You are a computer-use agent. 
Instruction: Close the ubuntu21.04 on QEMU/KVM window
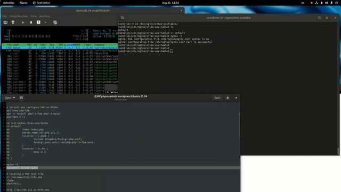tap(181, 11)
